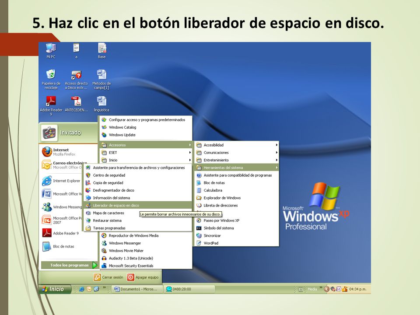Expand the Accesorios submenu
Screen dimensions: 420x315
[146, 145]
